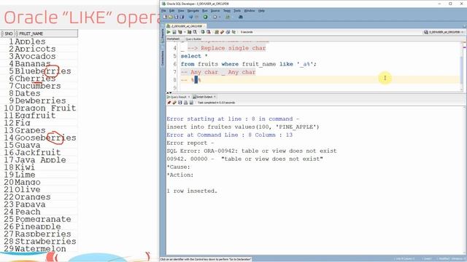The width and height of the screenshot is (467, 262).
Task: Click the Run Statement green play icon
Action: (x=169, y=32)
